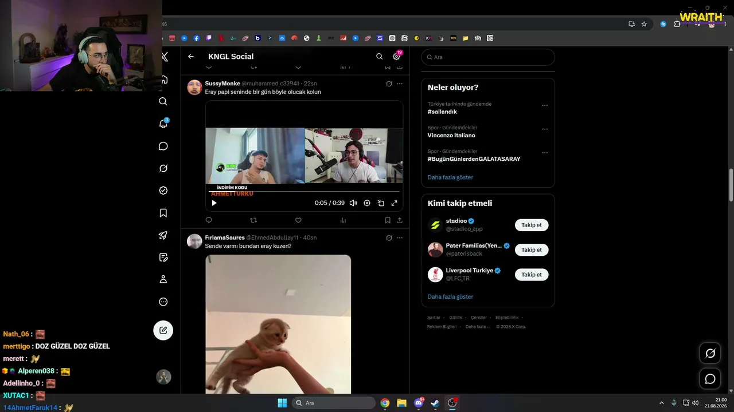Open community settings gear with notification badge
Image resolution: width=734 pixels, height=412 pixels.
pyautogui.click(x=396, y=57)
